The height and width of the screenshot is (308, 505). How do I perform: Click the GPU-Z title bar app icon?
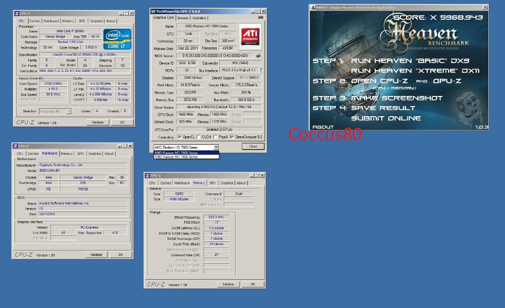(154, 11)
